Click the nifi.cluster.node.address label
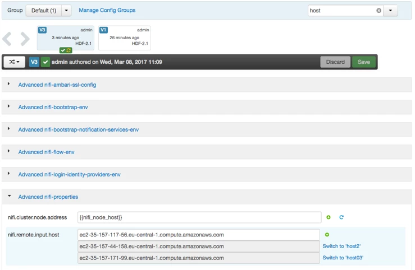The width and height of the screenshot is (415, 270). point(37,217)
